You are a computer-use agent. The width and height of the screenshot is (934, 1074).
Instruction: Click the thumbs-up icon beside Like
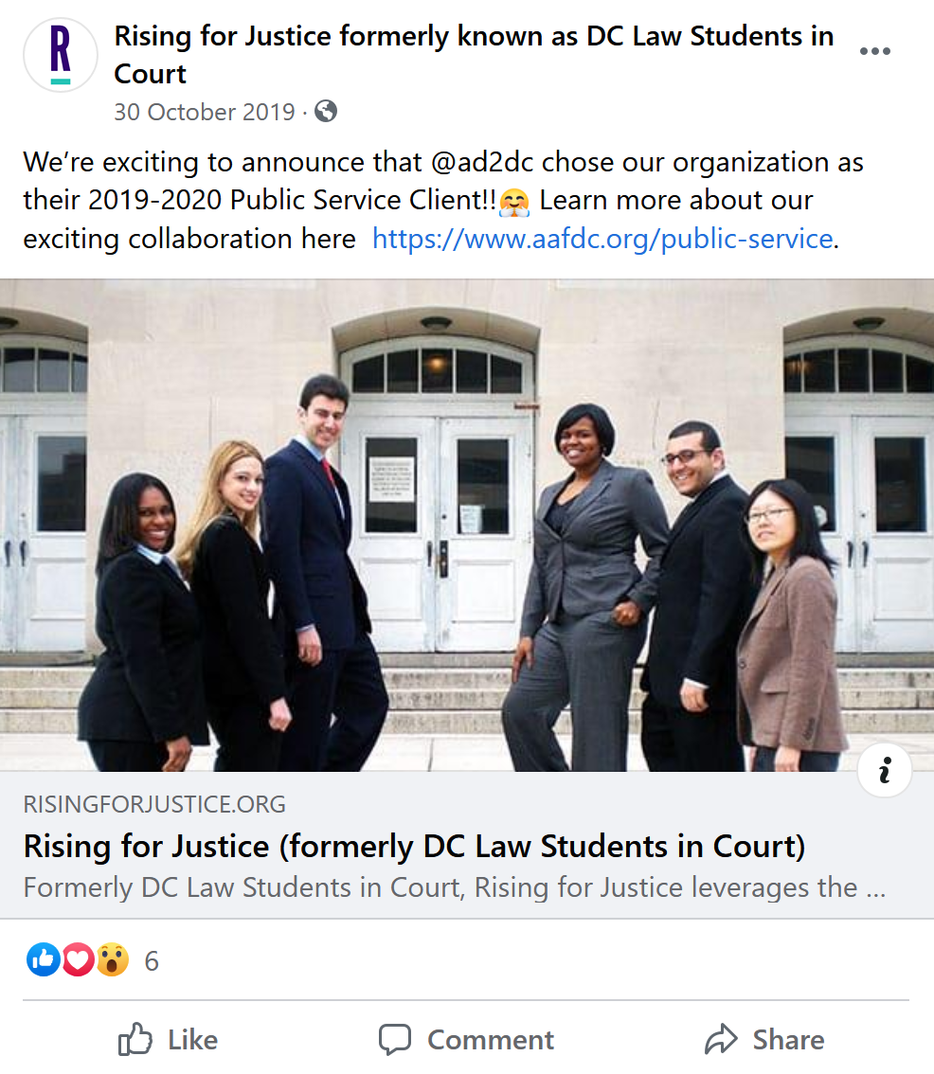[x=135, y=1039]
